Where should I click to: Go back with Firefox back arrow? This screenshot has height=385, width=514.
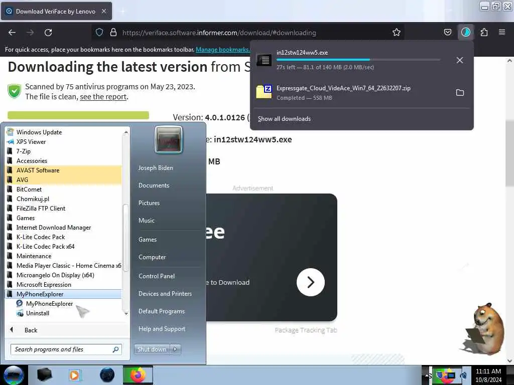12,33
